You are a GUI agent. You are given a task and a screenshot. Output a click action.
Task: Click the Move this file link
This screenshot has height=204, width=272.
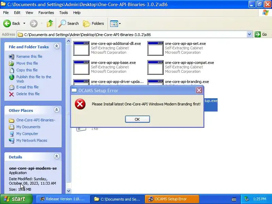click(27, 63)
